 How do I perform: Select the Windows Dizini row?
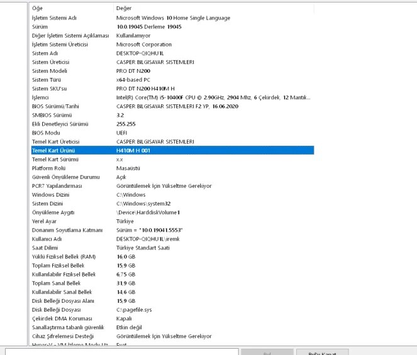coord(50,195)
